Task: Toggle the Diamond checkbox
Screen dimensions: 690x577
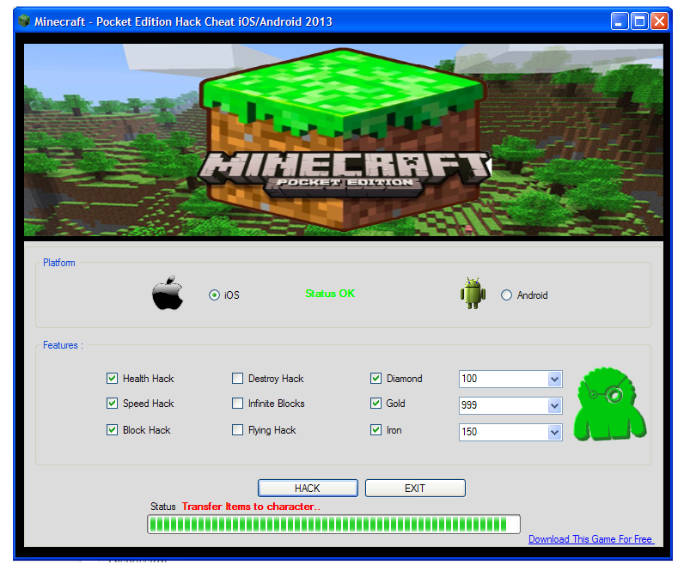Action: click(x=376, y=379)
